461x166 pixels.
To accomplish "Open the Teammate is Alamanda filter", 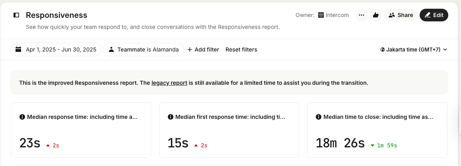I will [144, 50].
